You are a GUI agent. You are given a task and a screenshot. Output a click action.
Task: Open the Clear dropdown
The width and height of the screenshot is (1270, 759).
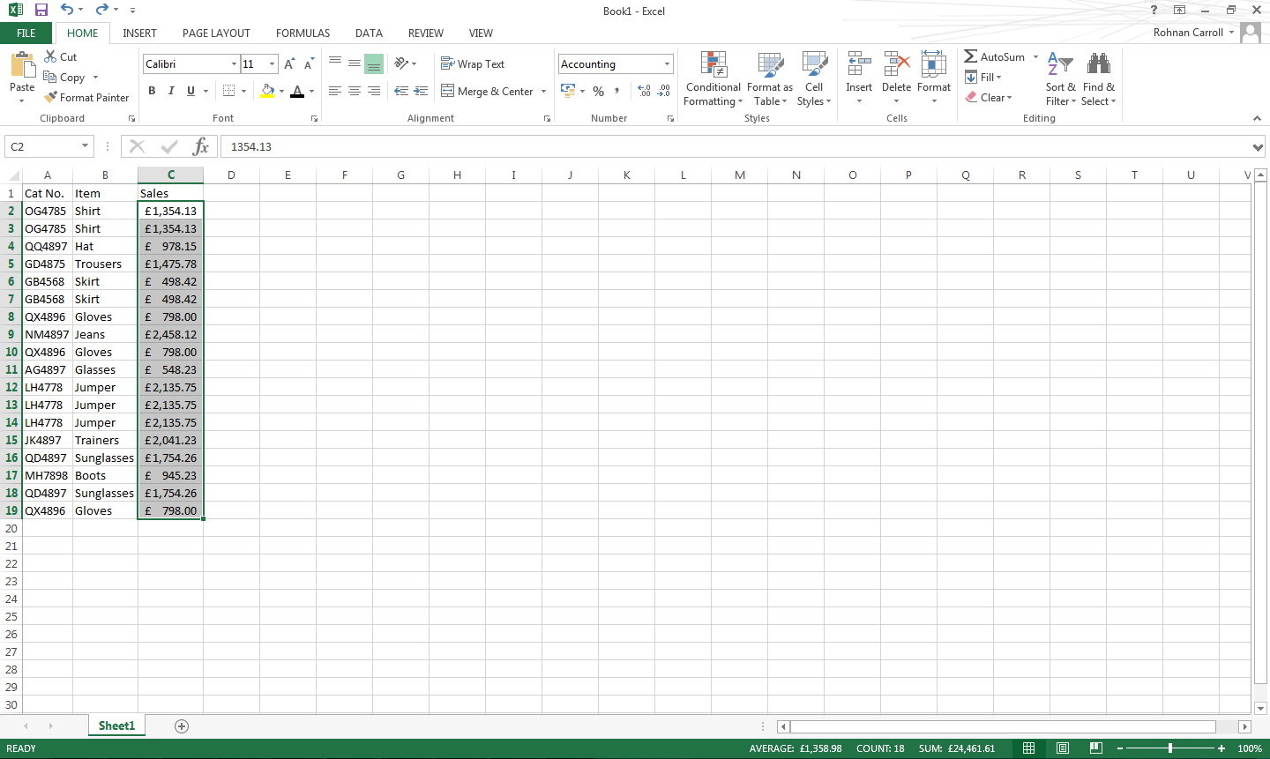click(x=989, y=97)
